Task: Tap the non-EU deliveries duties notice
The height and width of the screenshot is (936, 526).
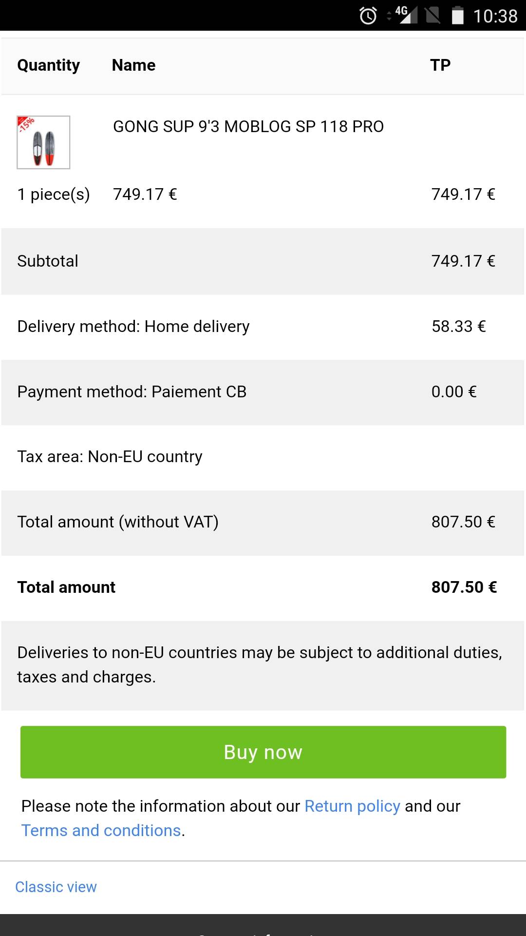Action: 260,665
